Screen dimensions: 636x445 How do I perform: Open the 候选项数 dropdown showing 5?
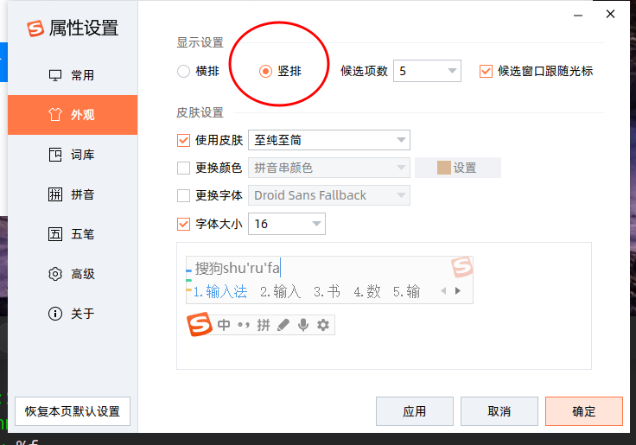point(427,71)
